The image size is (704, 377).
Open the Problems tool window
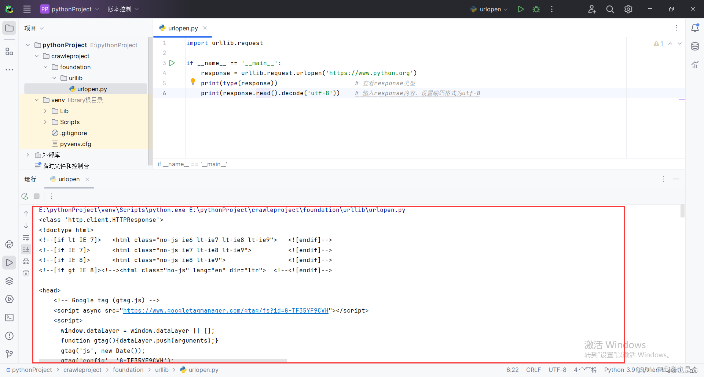[x=10, y=336]
